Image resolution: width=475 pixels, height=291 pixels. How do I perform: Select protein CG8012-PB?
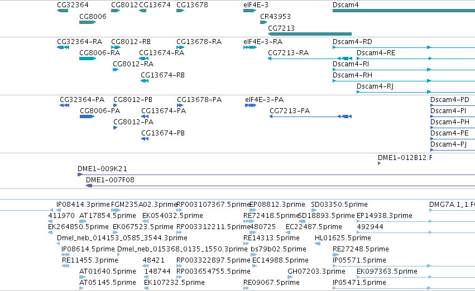tap(133, 100)
